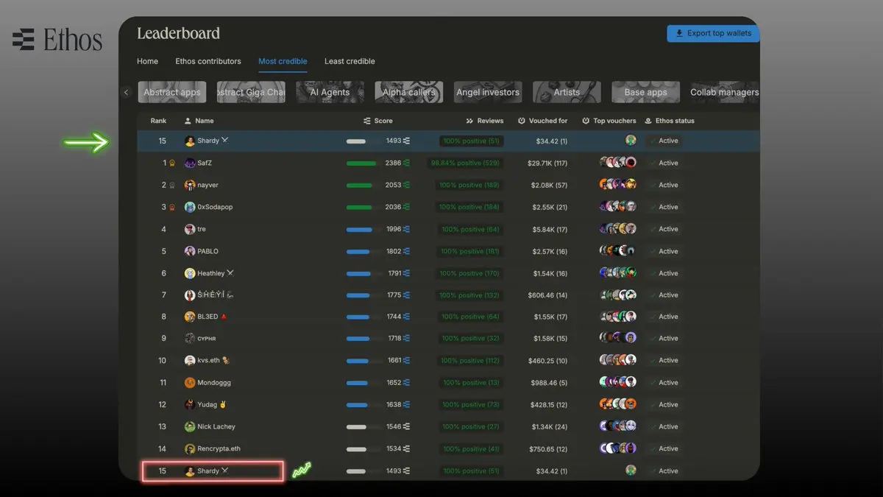The height and width of the screenshot is (497, 883).
Task: Click 0xSodapop's avatar picture
Action: pyautogui.click(x=190, y=207)
